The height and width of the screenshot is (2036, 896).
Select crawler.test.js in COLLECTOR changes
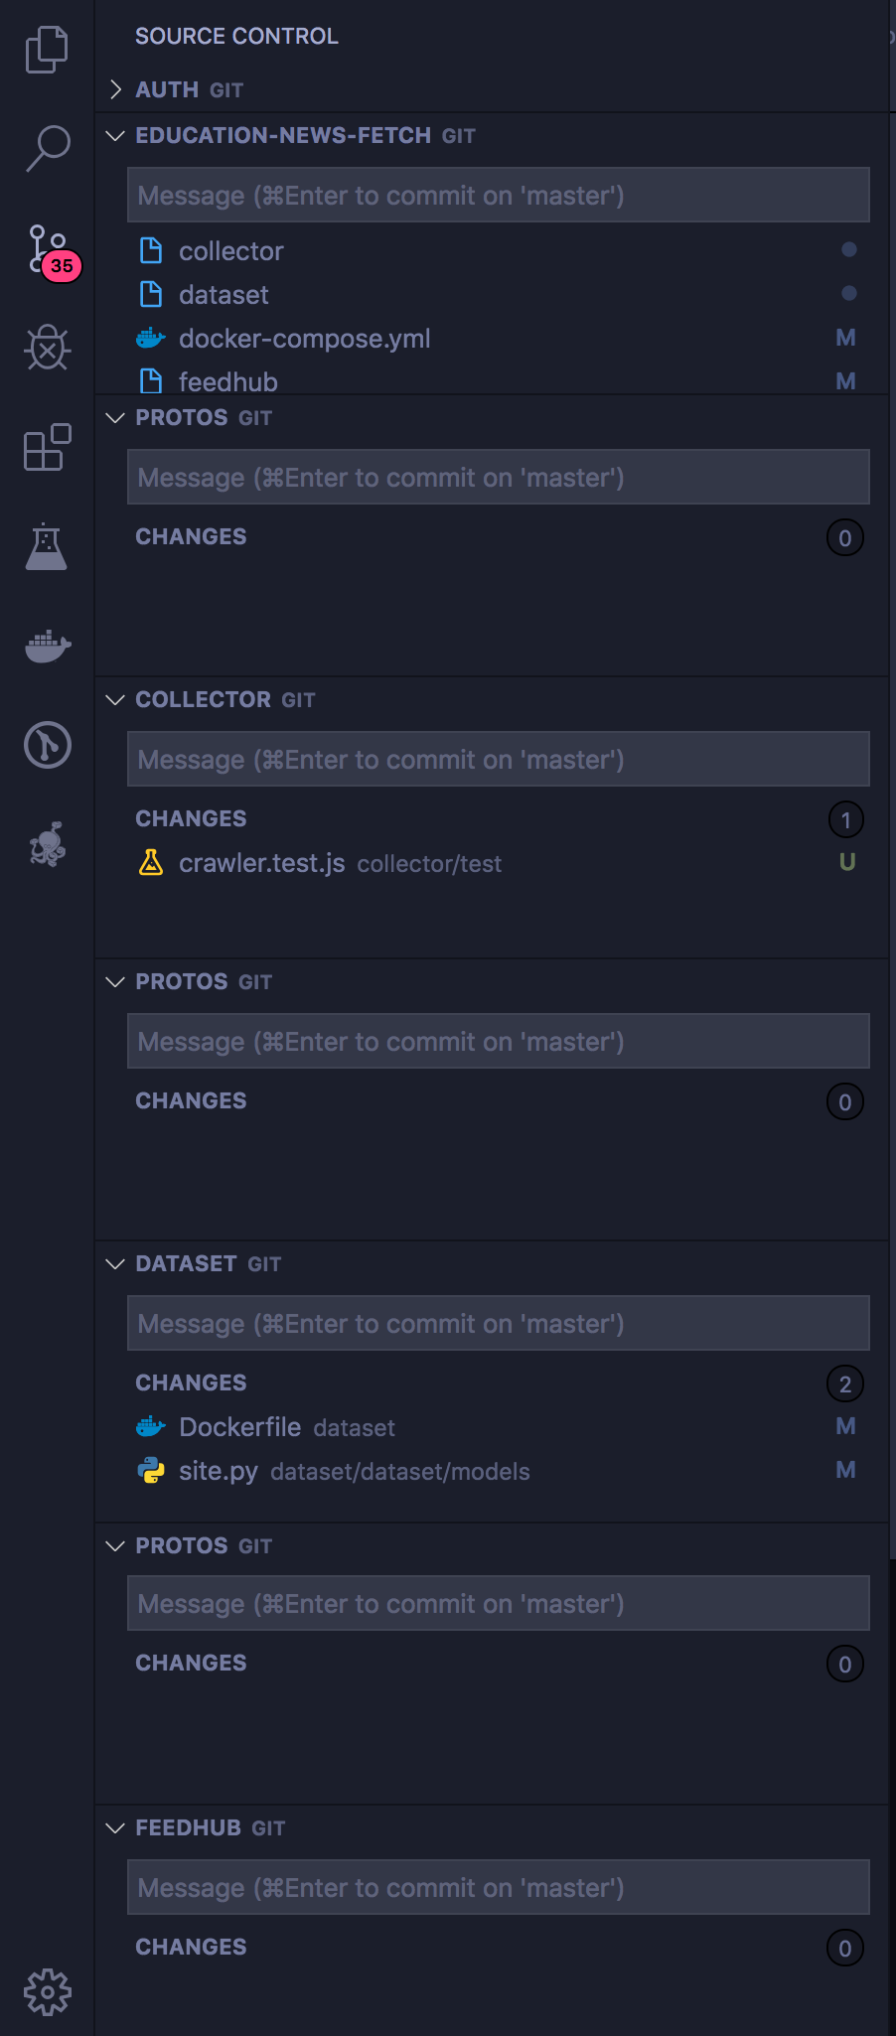(261, 863)
